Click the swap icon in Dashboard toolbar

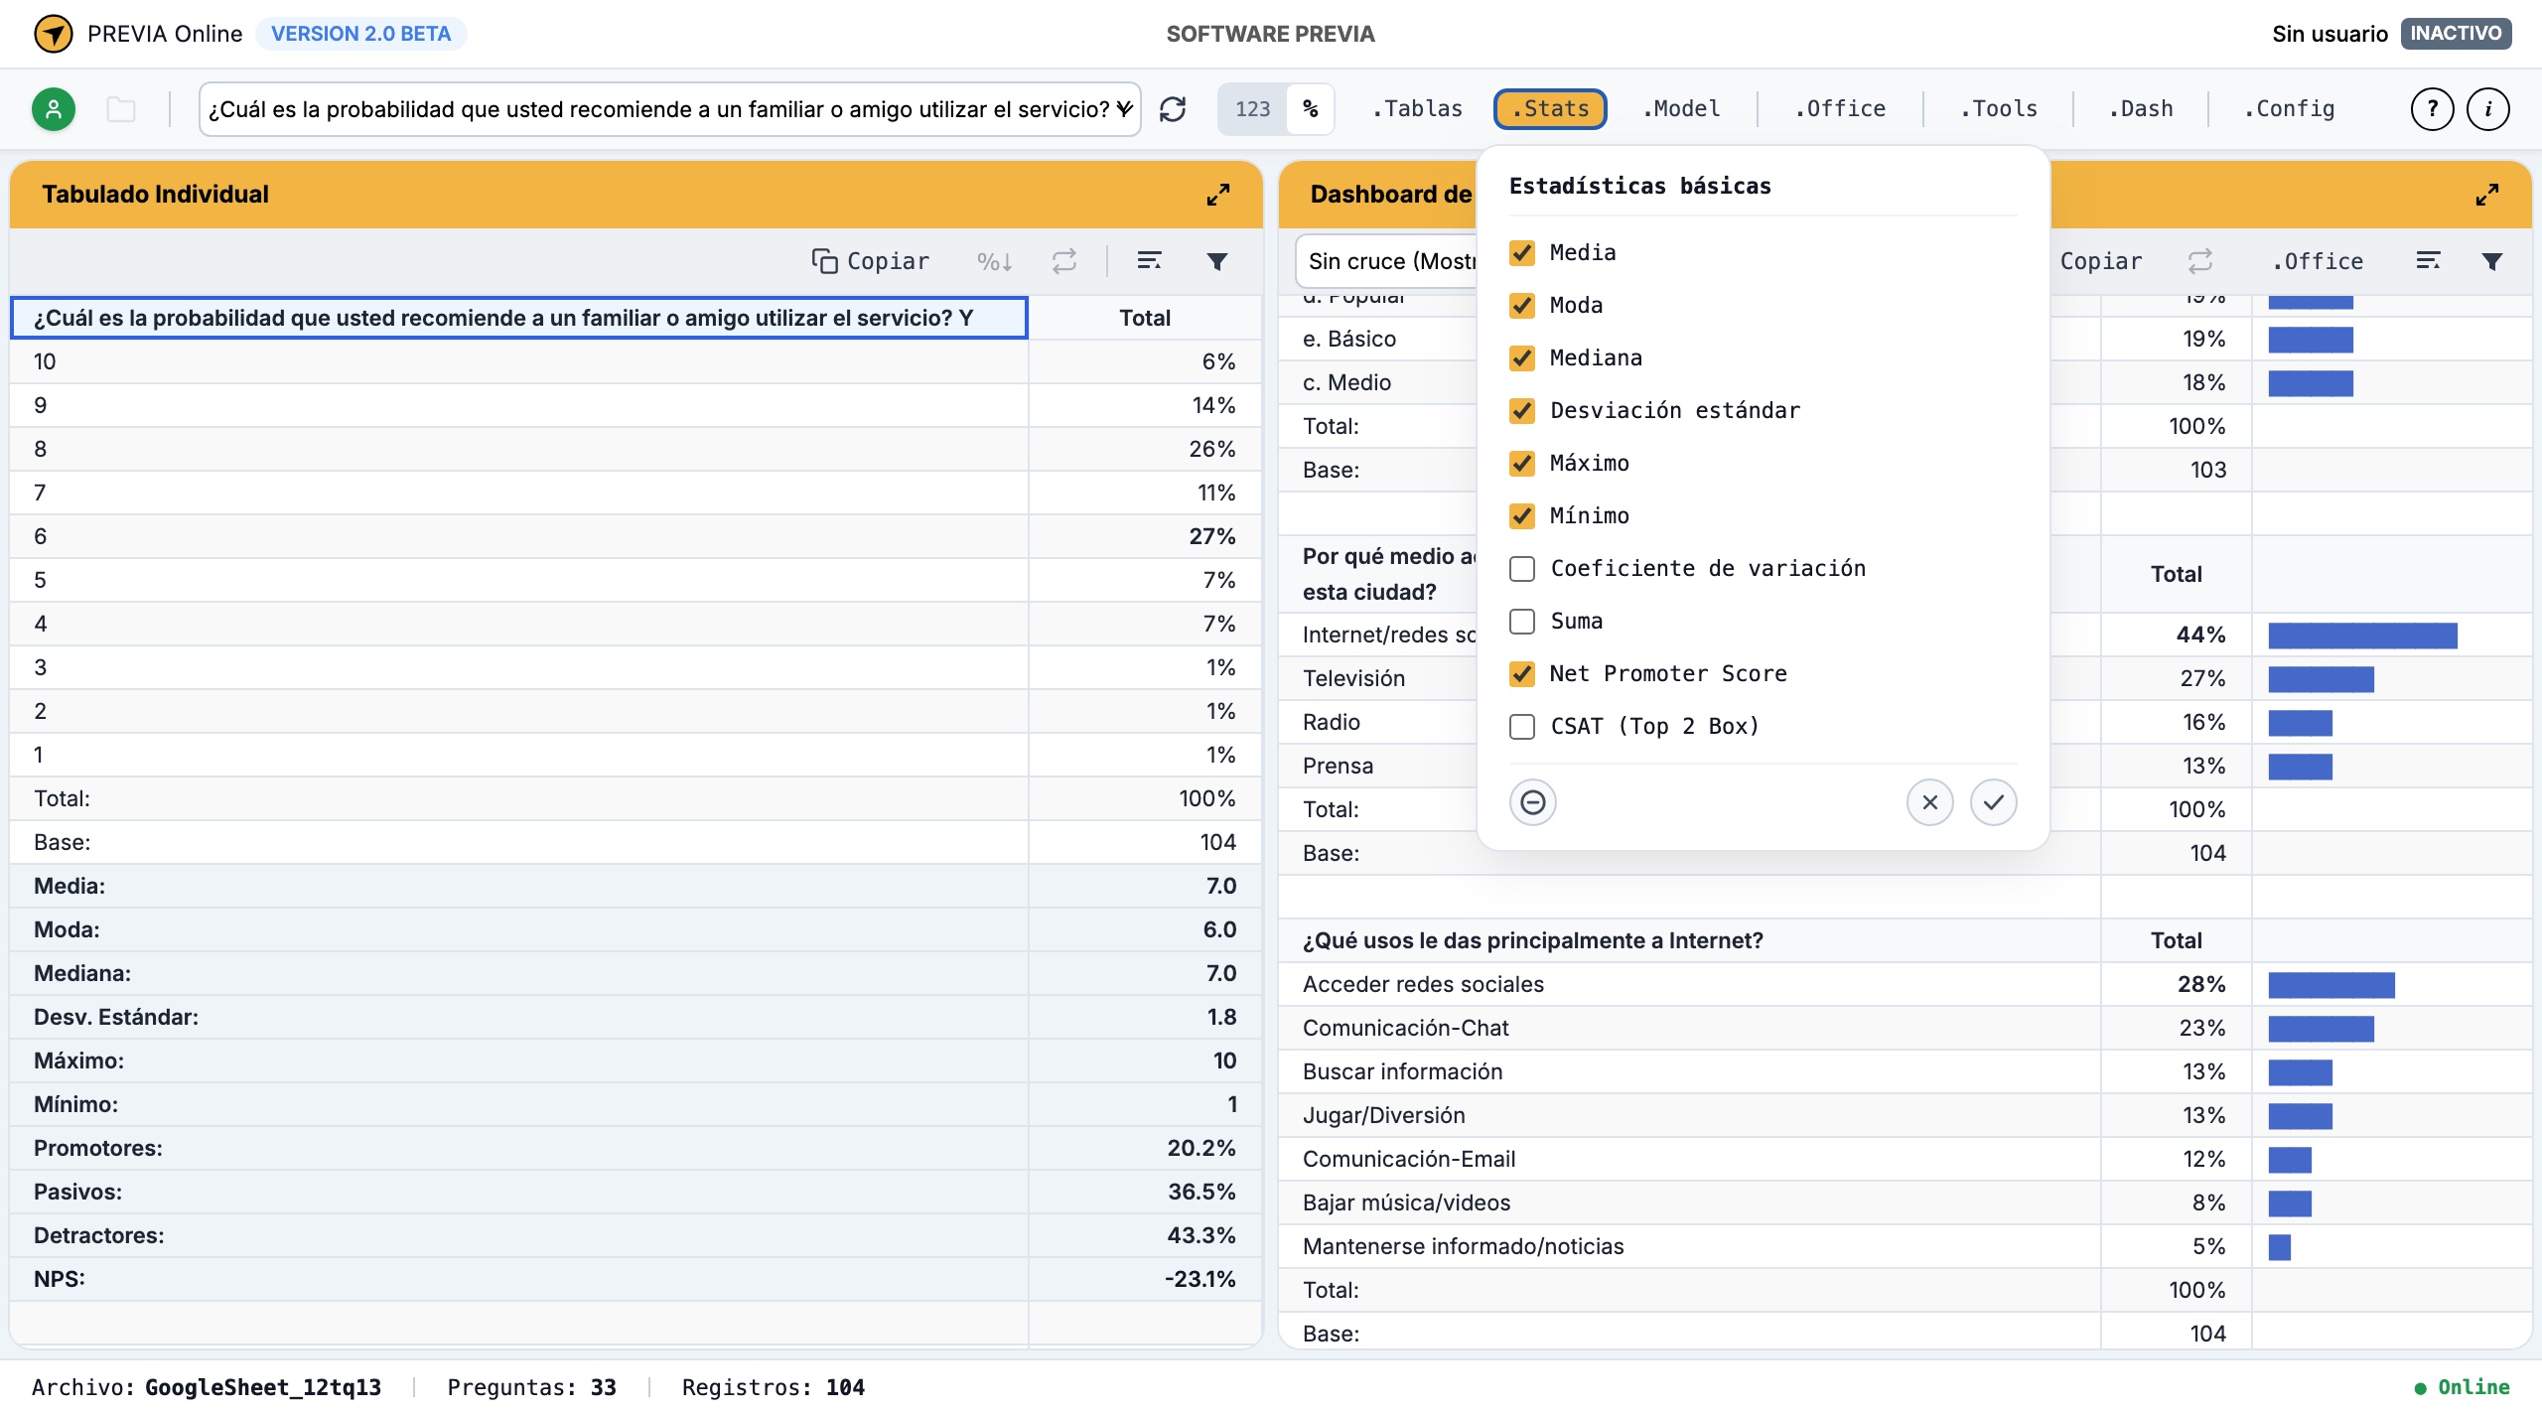click(2200, 261)
